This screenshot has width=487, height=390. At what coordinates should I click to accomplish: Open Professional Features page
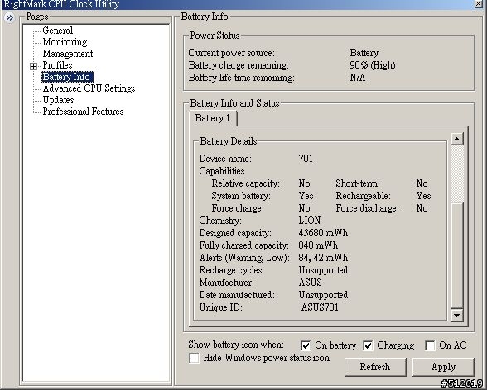(83, 112)
